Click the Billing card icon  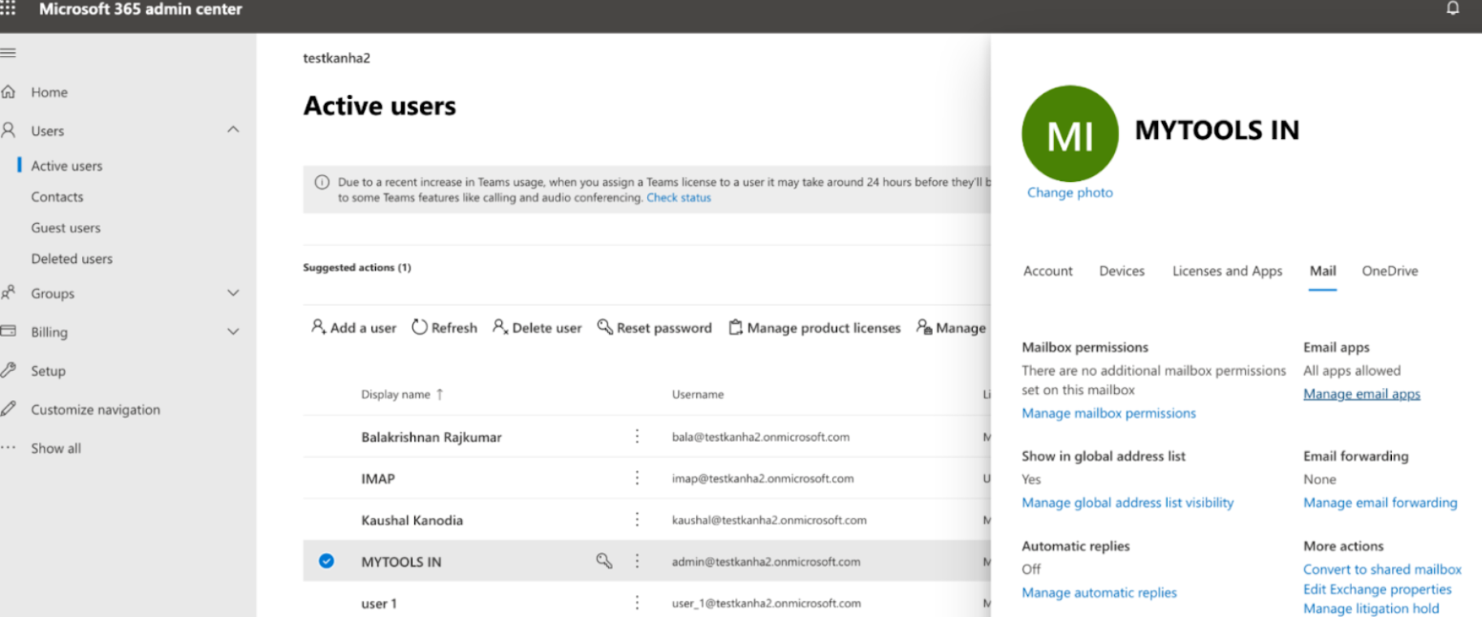coord(8,331)
